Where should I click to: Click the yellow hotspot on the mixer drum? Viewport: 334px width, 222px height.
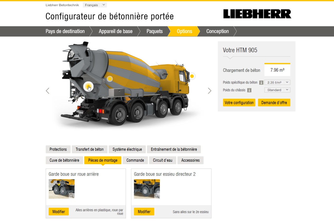tap(110, 78)
